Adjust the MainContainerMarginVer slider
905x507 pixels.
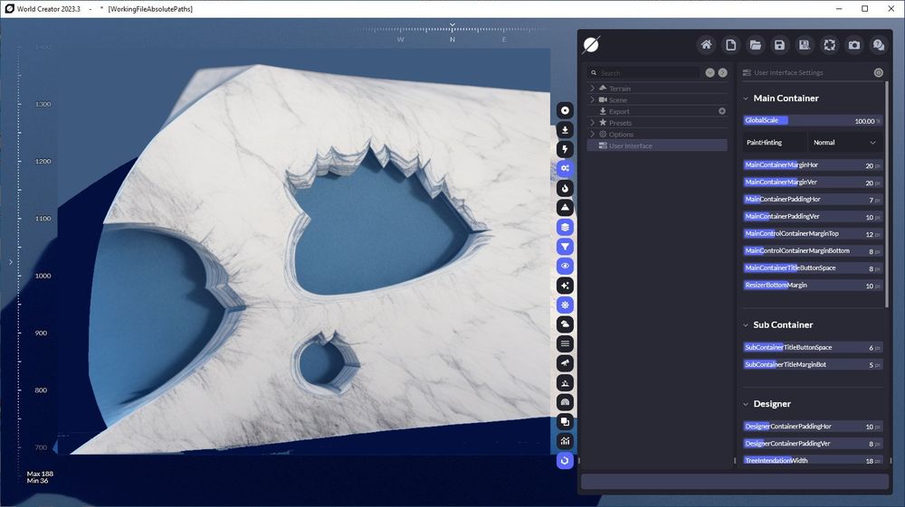tap(813, 182)
